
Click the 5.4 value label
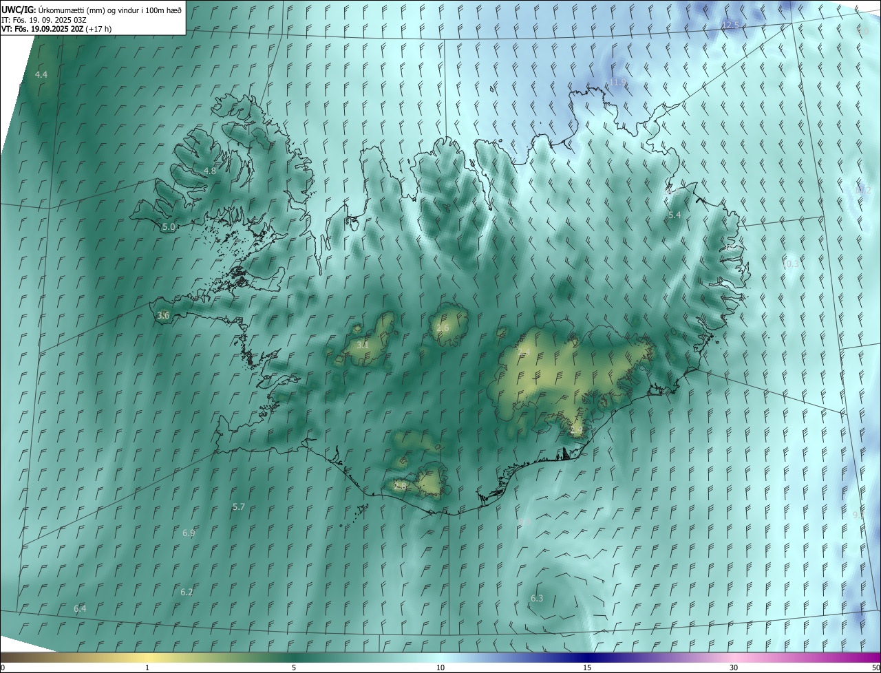675,215
